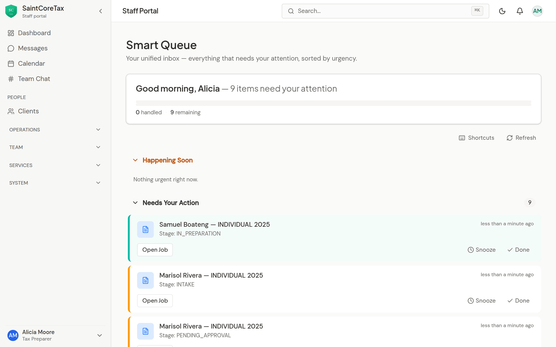This screenshot has height=347, width=556.
Task: Collapse the sidebar with the arrow
Action: [101, 11]
